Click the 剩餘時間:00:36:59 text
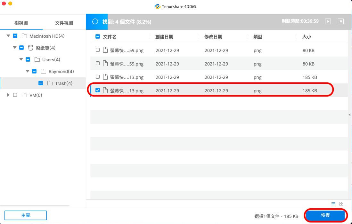Viewport: 352px width, 224px height. (300, 21)
